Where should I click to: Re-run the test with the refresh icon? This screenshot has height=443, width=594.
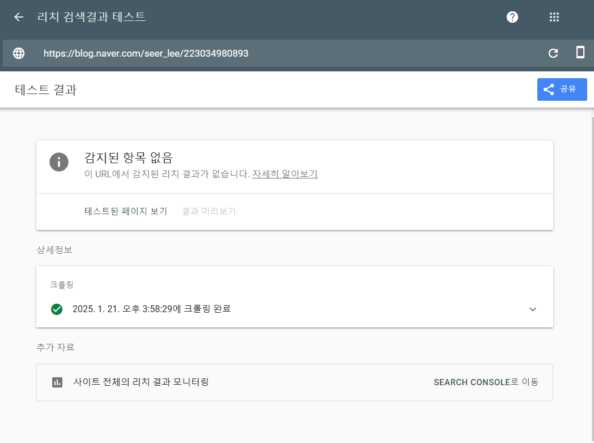coord(553,53)
